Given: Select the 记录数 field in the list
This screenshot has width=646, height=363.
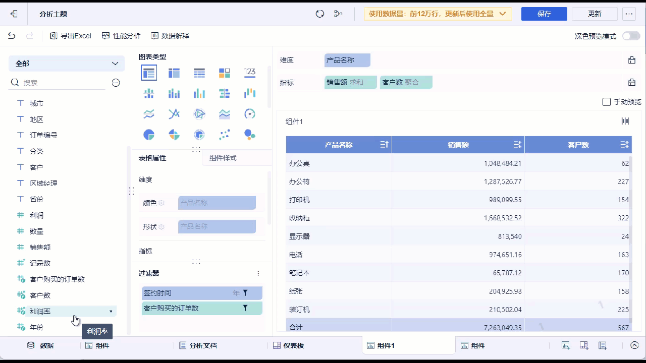Looking at the screenshot, I should point(40,263).
